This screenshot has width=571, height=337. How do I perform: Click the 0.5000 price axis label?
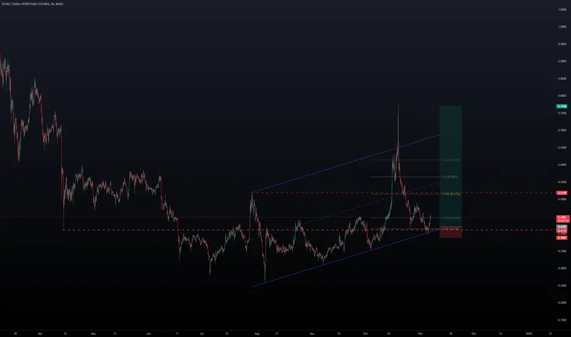562,199
